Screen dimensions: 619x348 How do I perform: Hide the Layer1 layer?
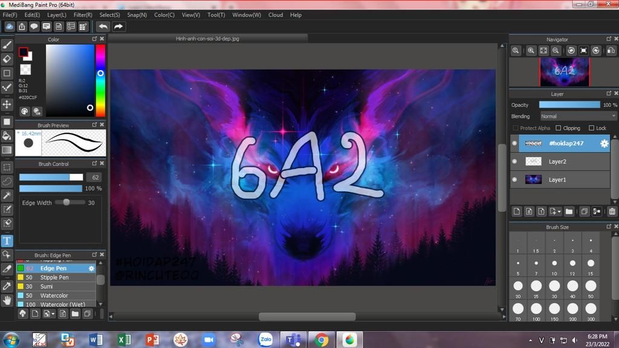514,179
